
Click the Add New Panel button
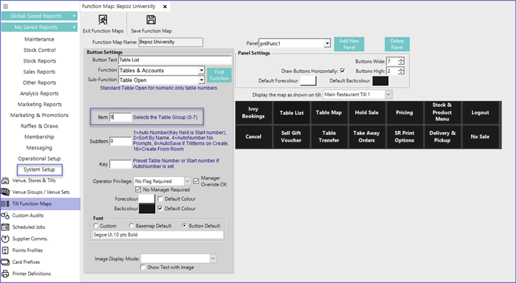click(349, 44)
